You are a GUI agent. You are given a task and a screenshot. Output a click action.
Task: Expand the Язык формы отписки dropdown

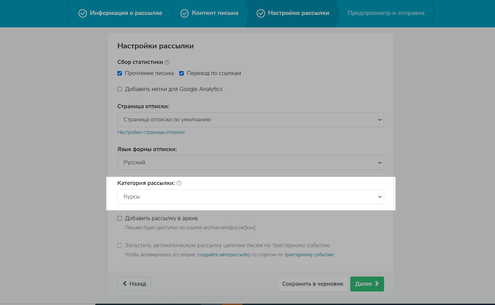(x=251, y=163)
